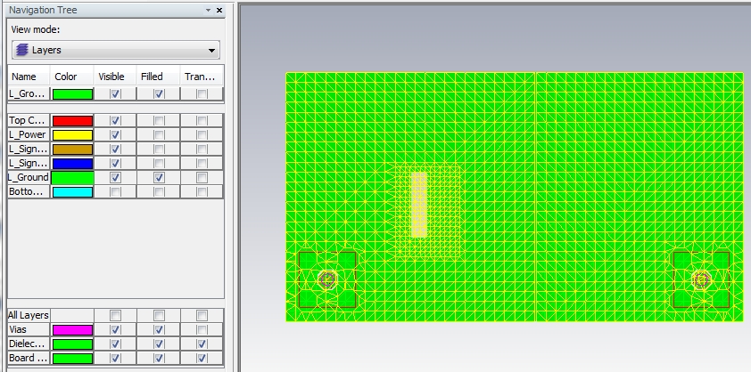Disable Filled for L_Ground layer
Viewport: 751px width, 372px height.
159,178
